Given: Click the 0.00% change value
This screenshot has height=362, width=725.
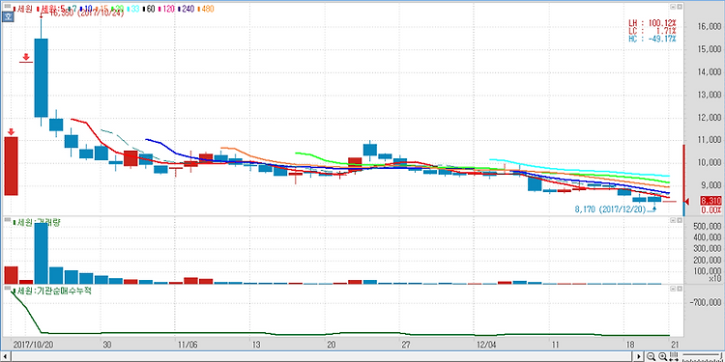Looking at the screenshot, I should [x=712, y=210].
